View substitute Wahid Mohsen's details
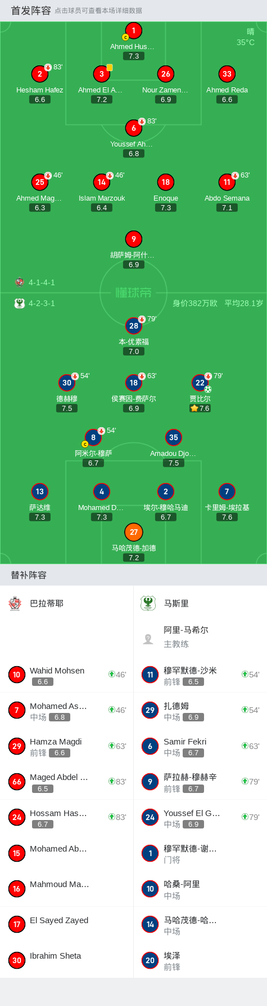The image size is (267, 1006). pos(67,675)
